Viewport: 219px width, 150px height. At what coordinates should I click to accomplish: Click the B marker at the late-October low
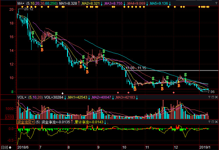click(134, 89)
